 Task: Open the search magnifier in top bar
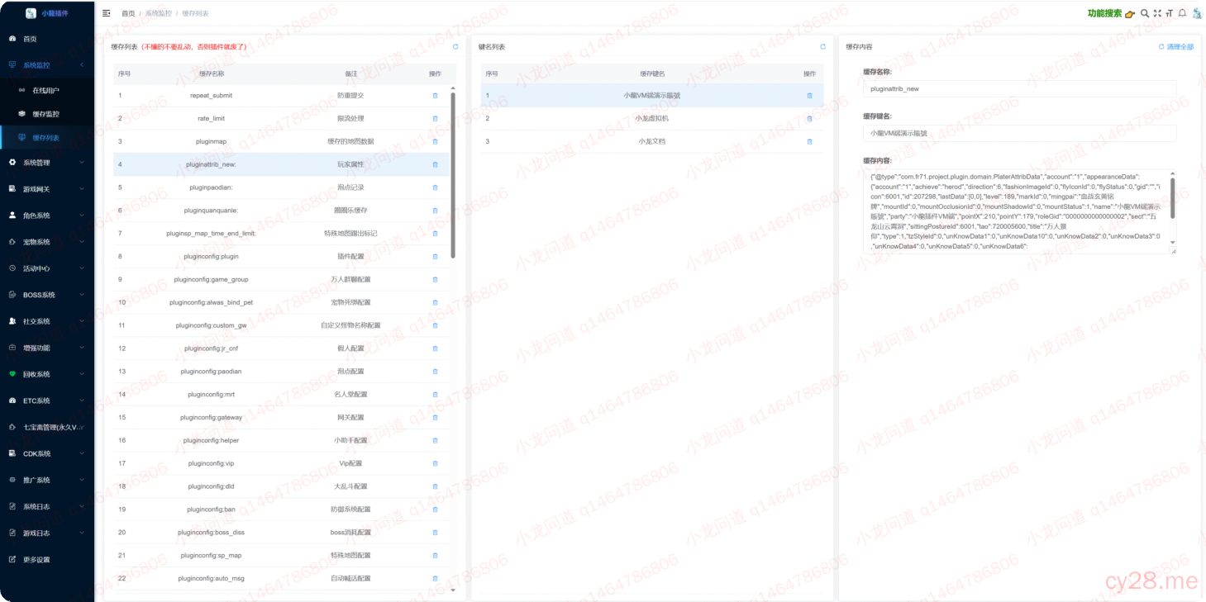[x=1145, y=13]
